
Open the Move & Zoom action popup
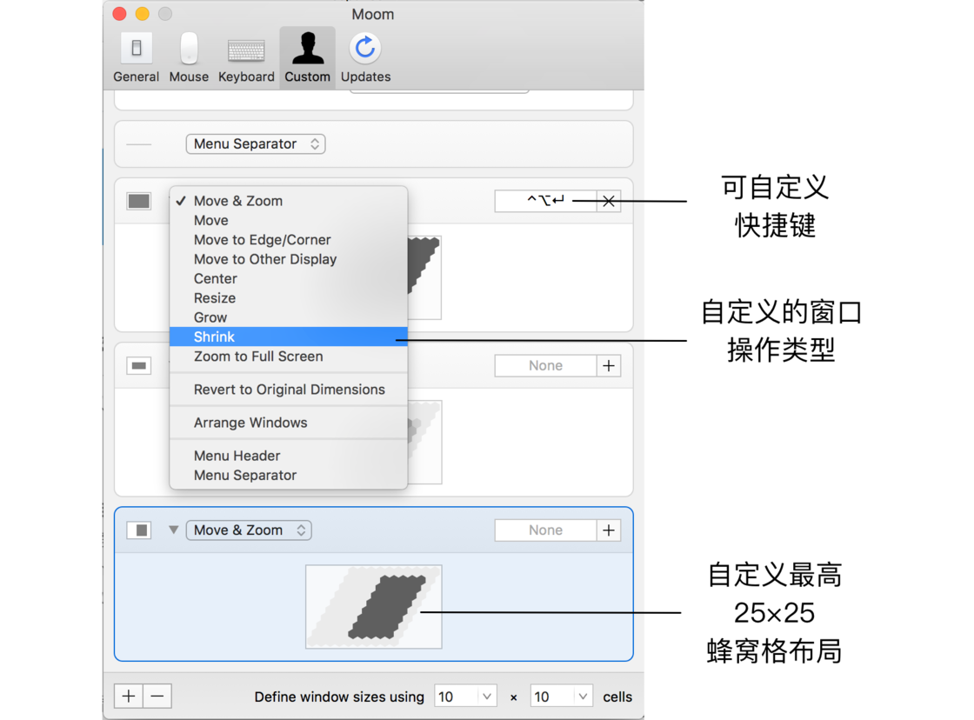pyautogui.click(x=249, y=530)
